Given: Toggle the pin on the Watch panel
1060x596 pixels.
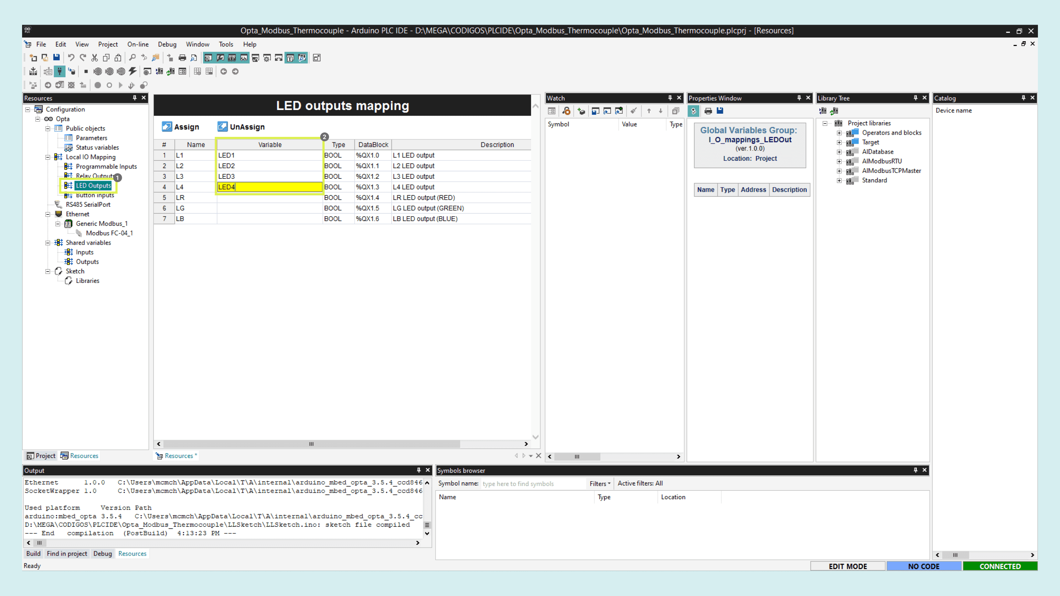Looking at the screenshot, I should pos(669,98).
